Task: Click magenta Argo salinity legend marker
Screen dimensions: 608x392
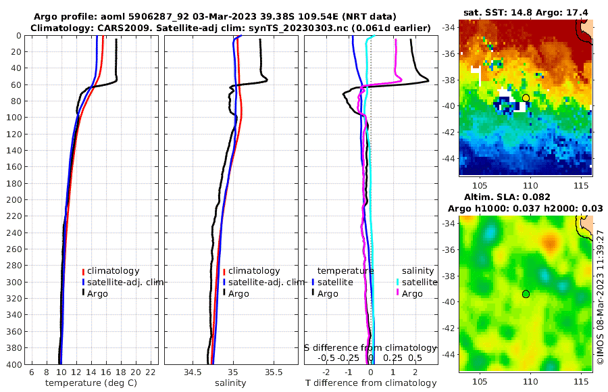Action: point(398,293)
